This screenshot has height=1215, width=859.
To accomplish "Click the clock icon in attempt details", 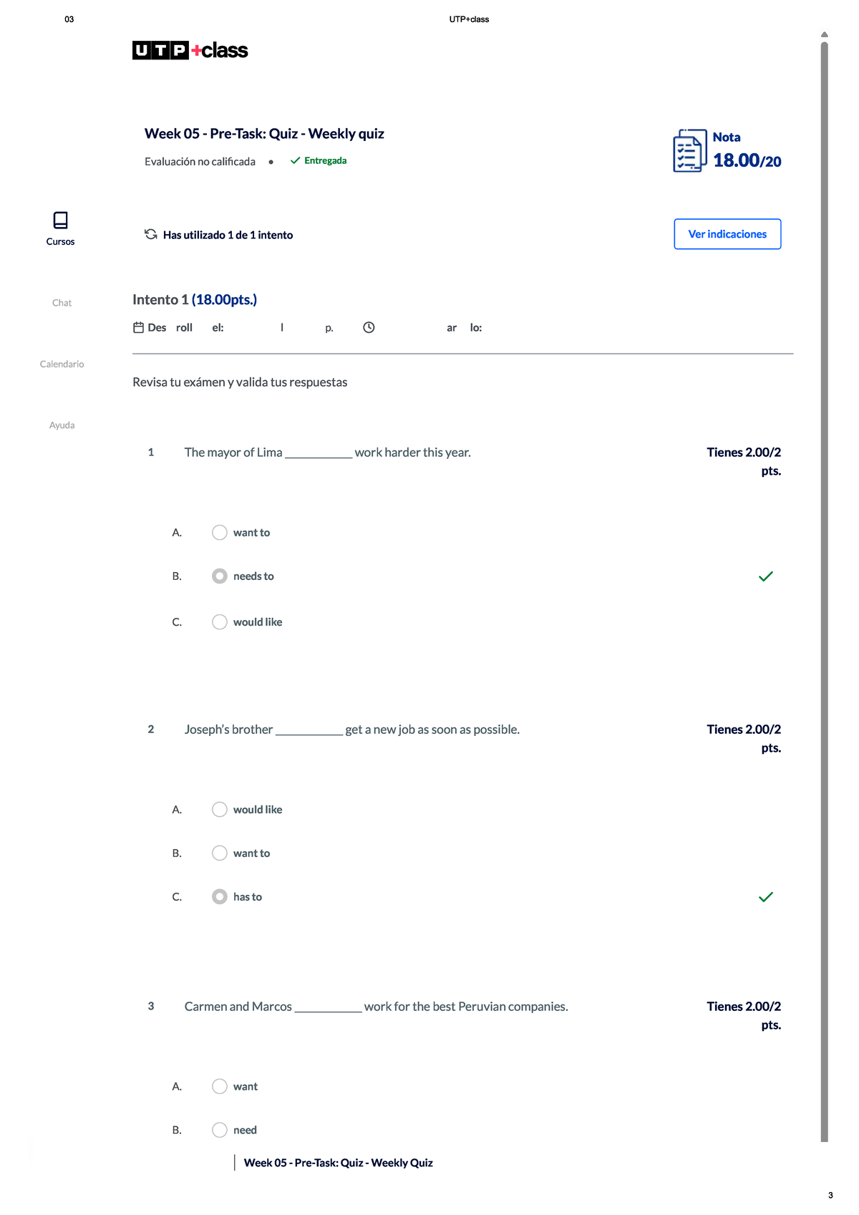I will (x=369, y=327).
